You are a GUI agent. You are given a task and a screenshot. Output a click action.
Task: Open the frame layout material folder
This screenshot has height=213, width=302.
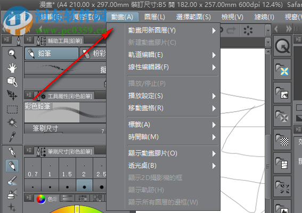click(x=282, y=163)
